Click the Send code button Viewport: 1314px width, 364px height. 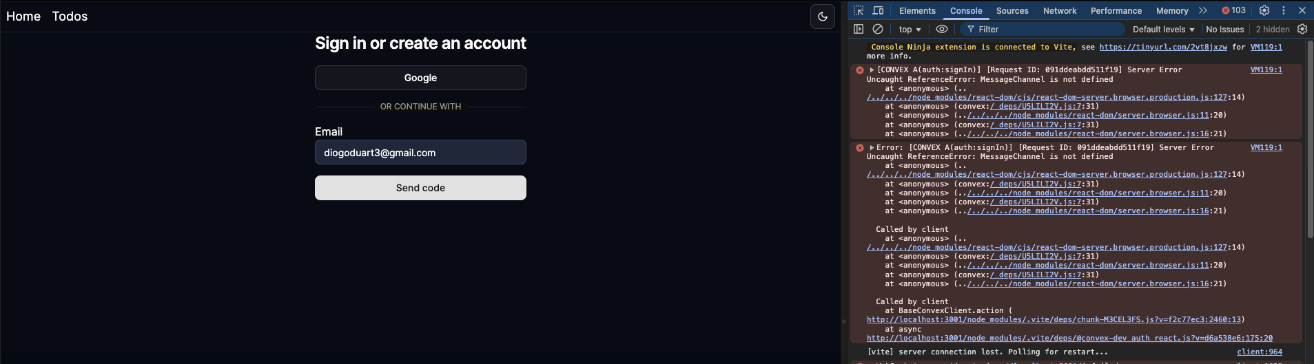point(420,188)
